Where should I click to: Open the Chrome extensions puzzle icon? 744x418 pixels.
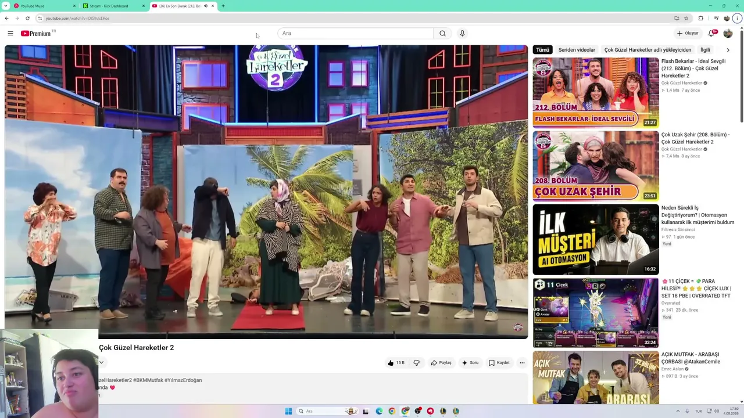pos(700,18)
